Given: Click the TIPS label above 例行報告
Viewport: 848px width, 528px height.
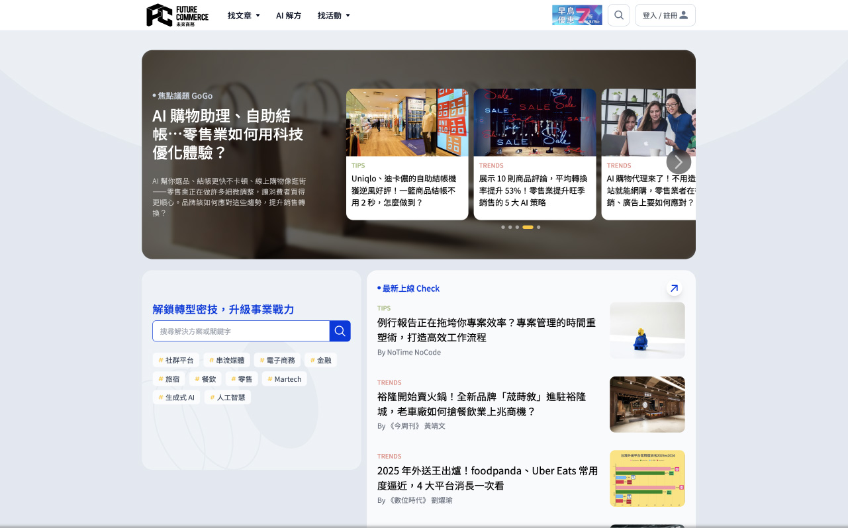Looking at the screenshot, I should [x=384, y=308].
